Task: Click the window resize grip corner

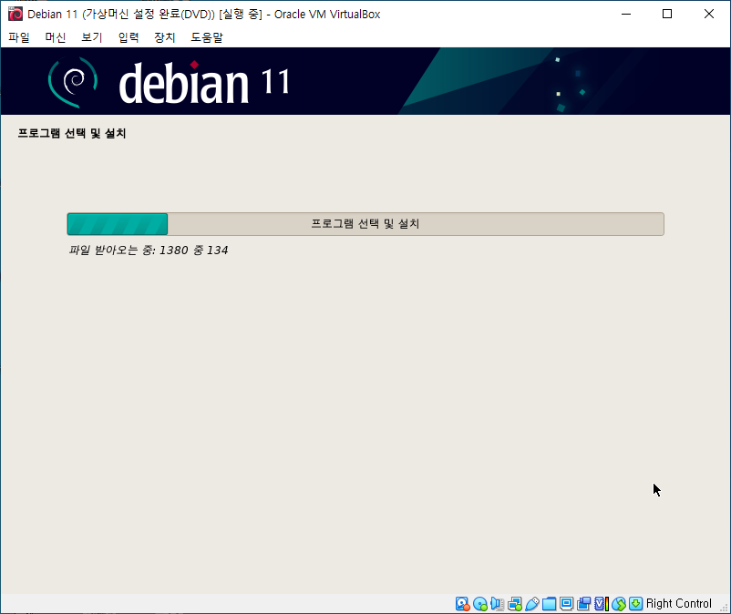Action: (724, 607)
